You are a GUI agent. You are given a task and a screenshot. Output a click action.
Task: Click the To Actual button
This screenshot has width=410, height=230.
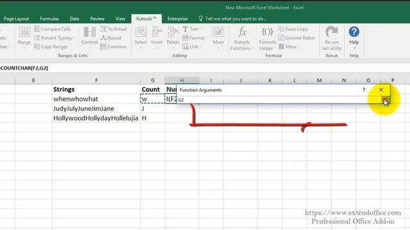[114, 29]
